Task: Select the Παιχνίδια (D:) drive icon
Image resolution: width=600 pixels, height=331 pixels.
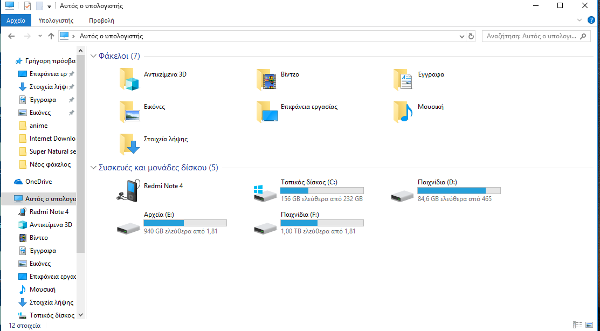Action: click(x=402, y=197)
